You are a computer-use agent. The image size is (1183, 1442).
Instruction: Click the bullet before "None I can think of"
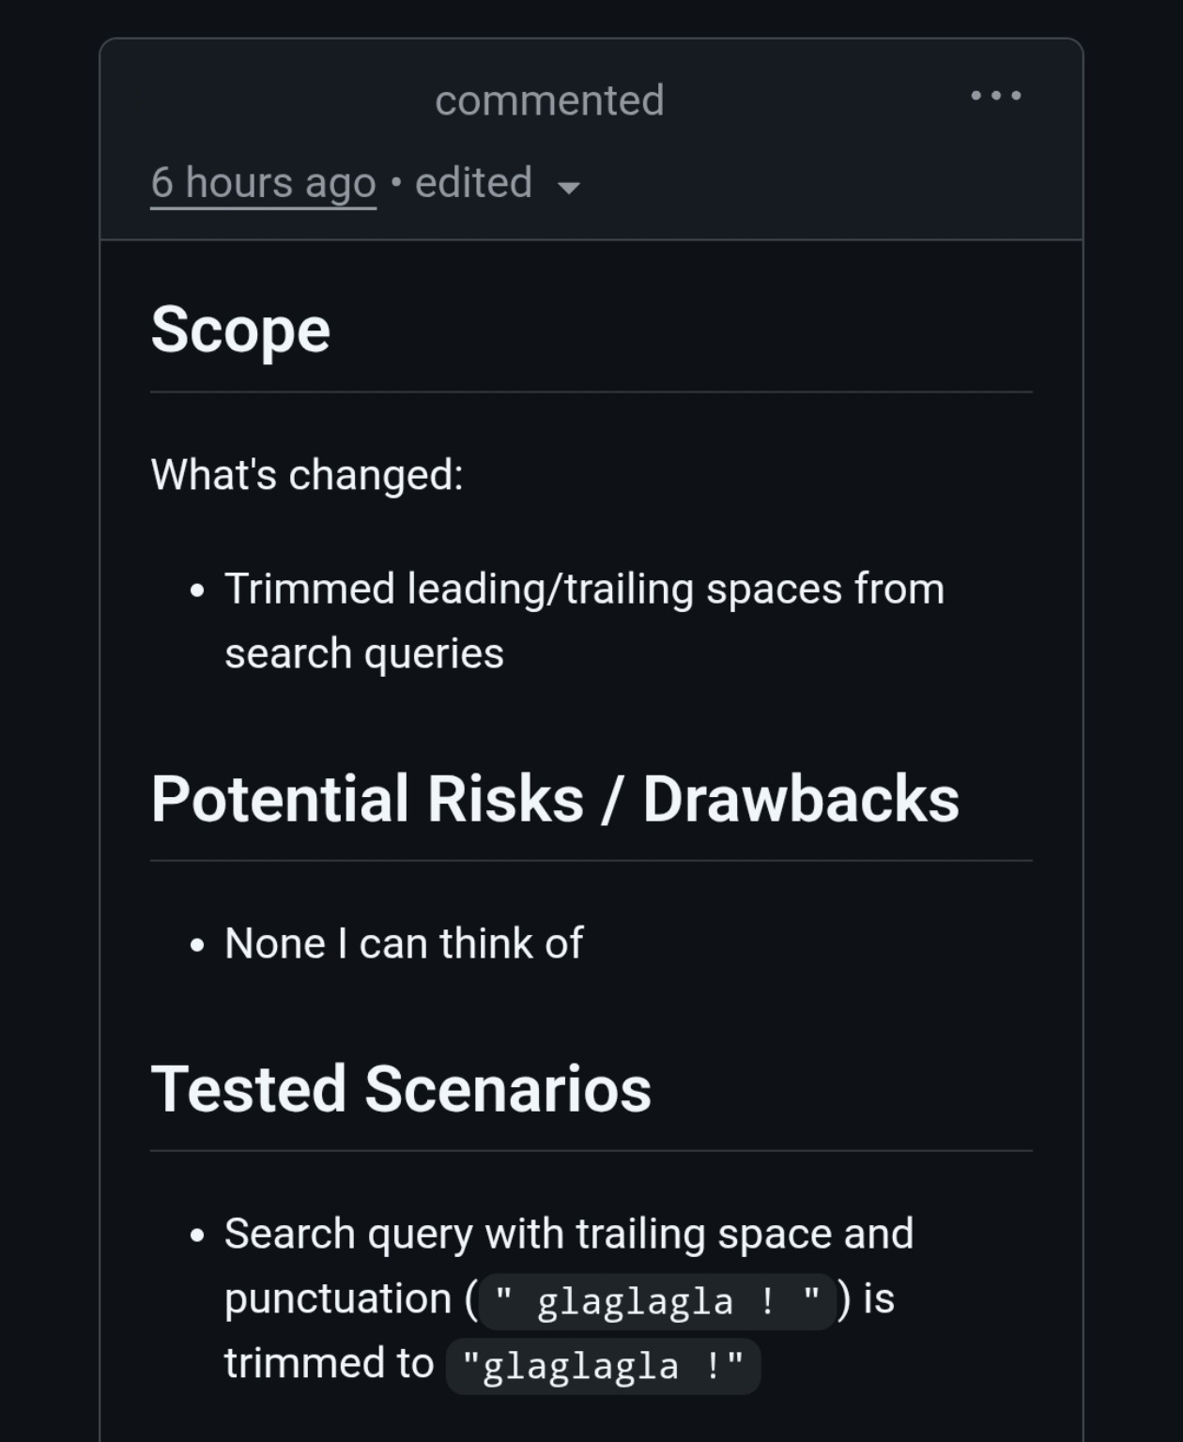(x=196, y=945)
